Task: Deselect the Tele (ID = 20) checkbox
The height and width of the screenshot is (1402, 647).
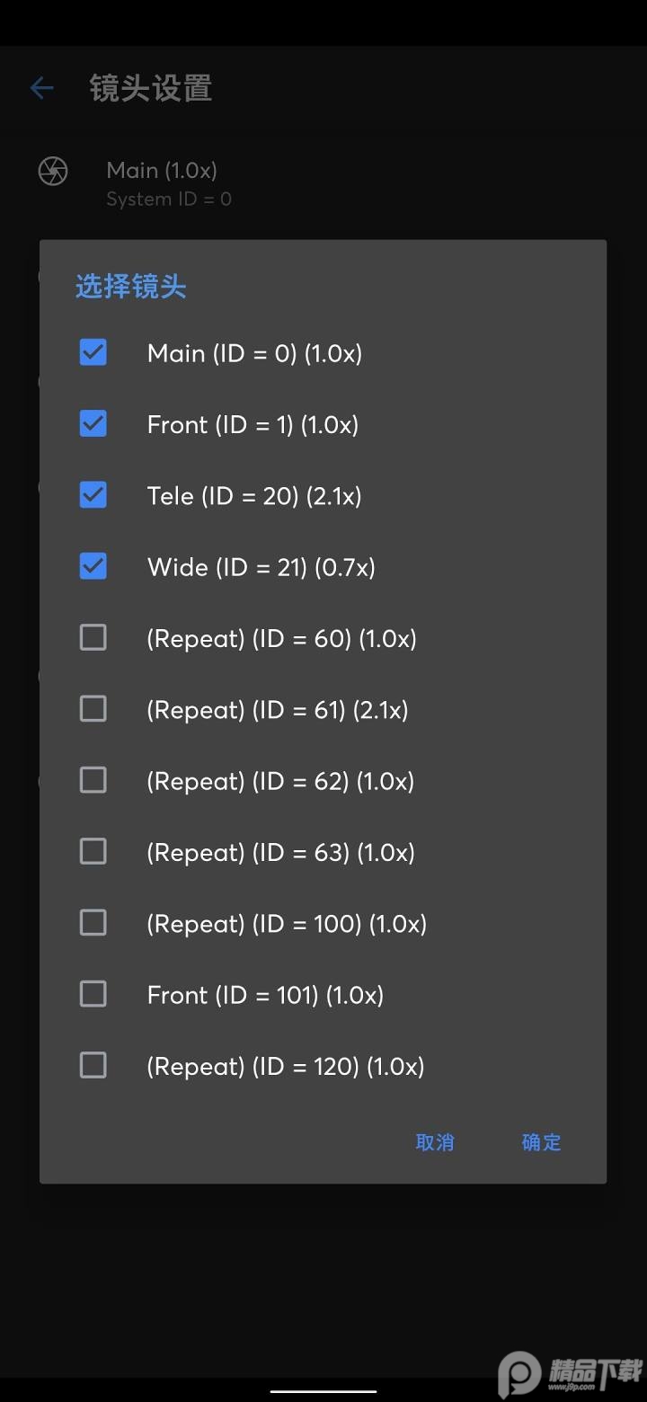Action: pos(93,495)
